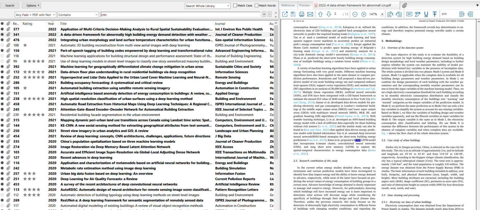Switch to the Reference tab
Image resolution: width=480 pixels, height=210 pixels.
(x=288, y=5)
